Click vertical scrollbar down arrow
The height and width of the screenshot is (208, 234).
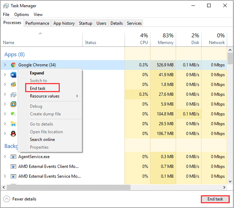click(x=230, y=181)
